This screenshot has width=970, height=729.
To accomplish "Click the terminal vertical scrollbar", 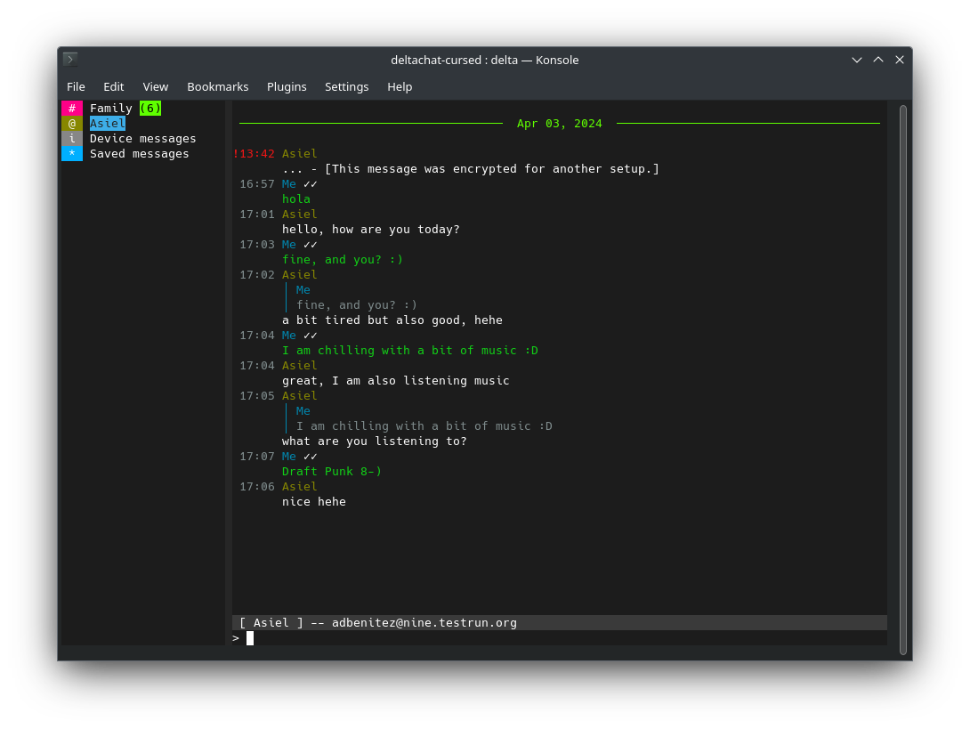I will pyautogui.click(x=902, y=379).
